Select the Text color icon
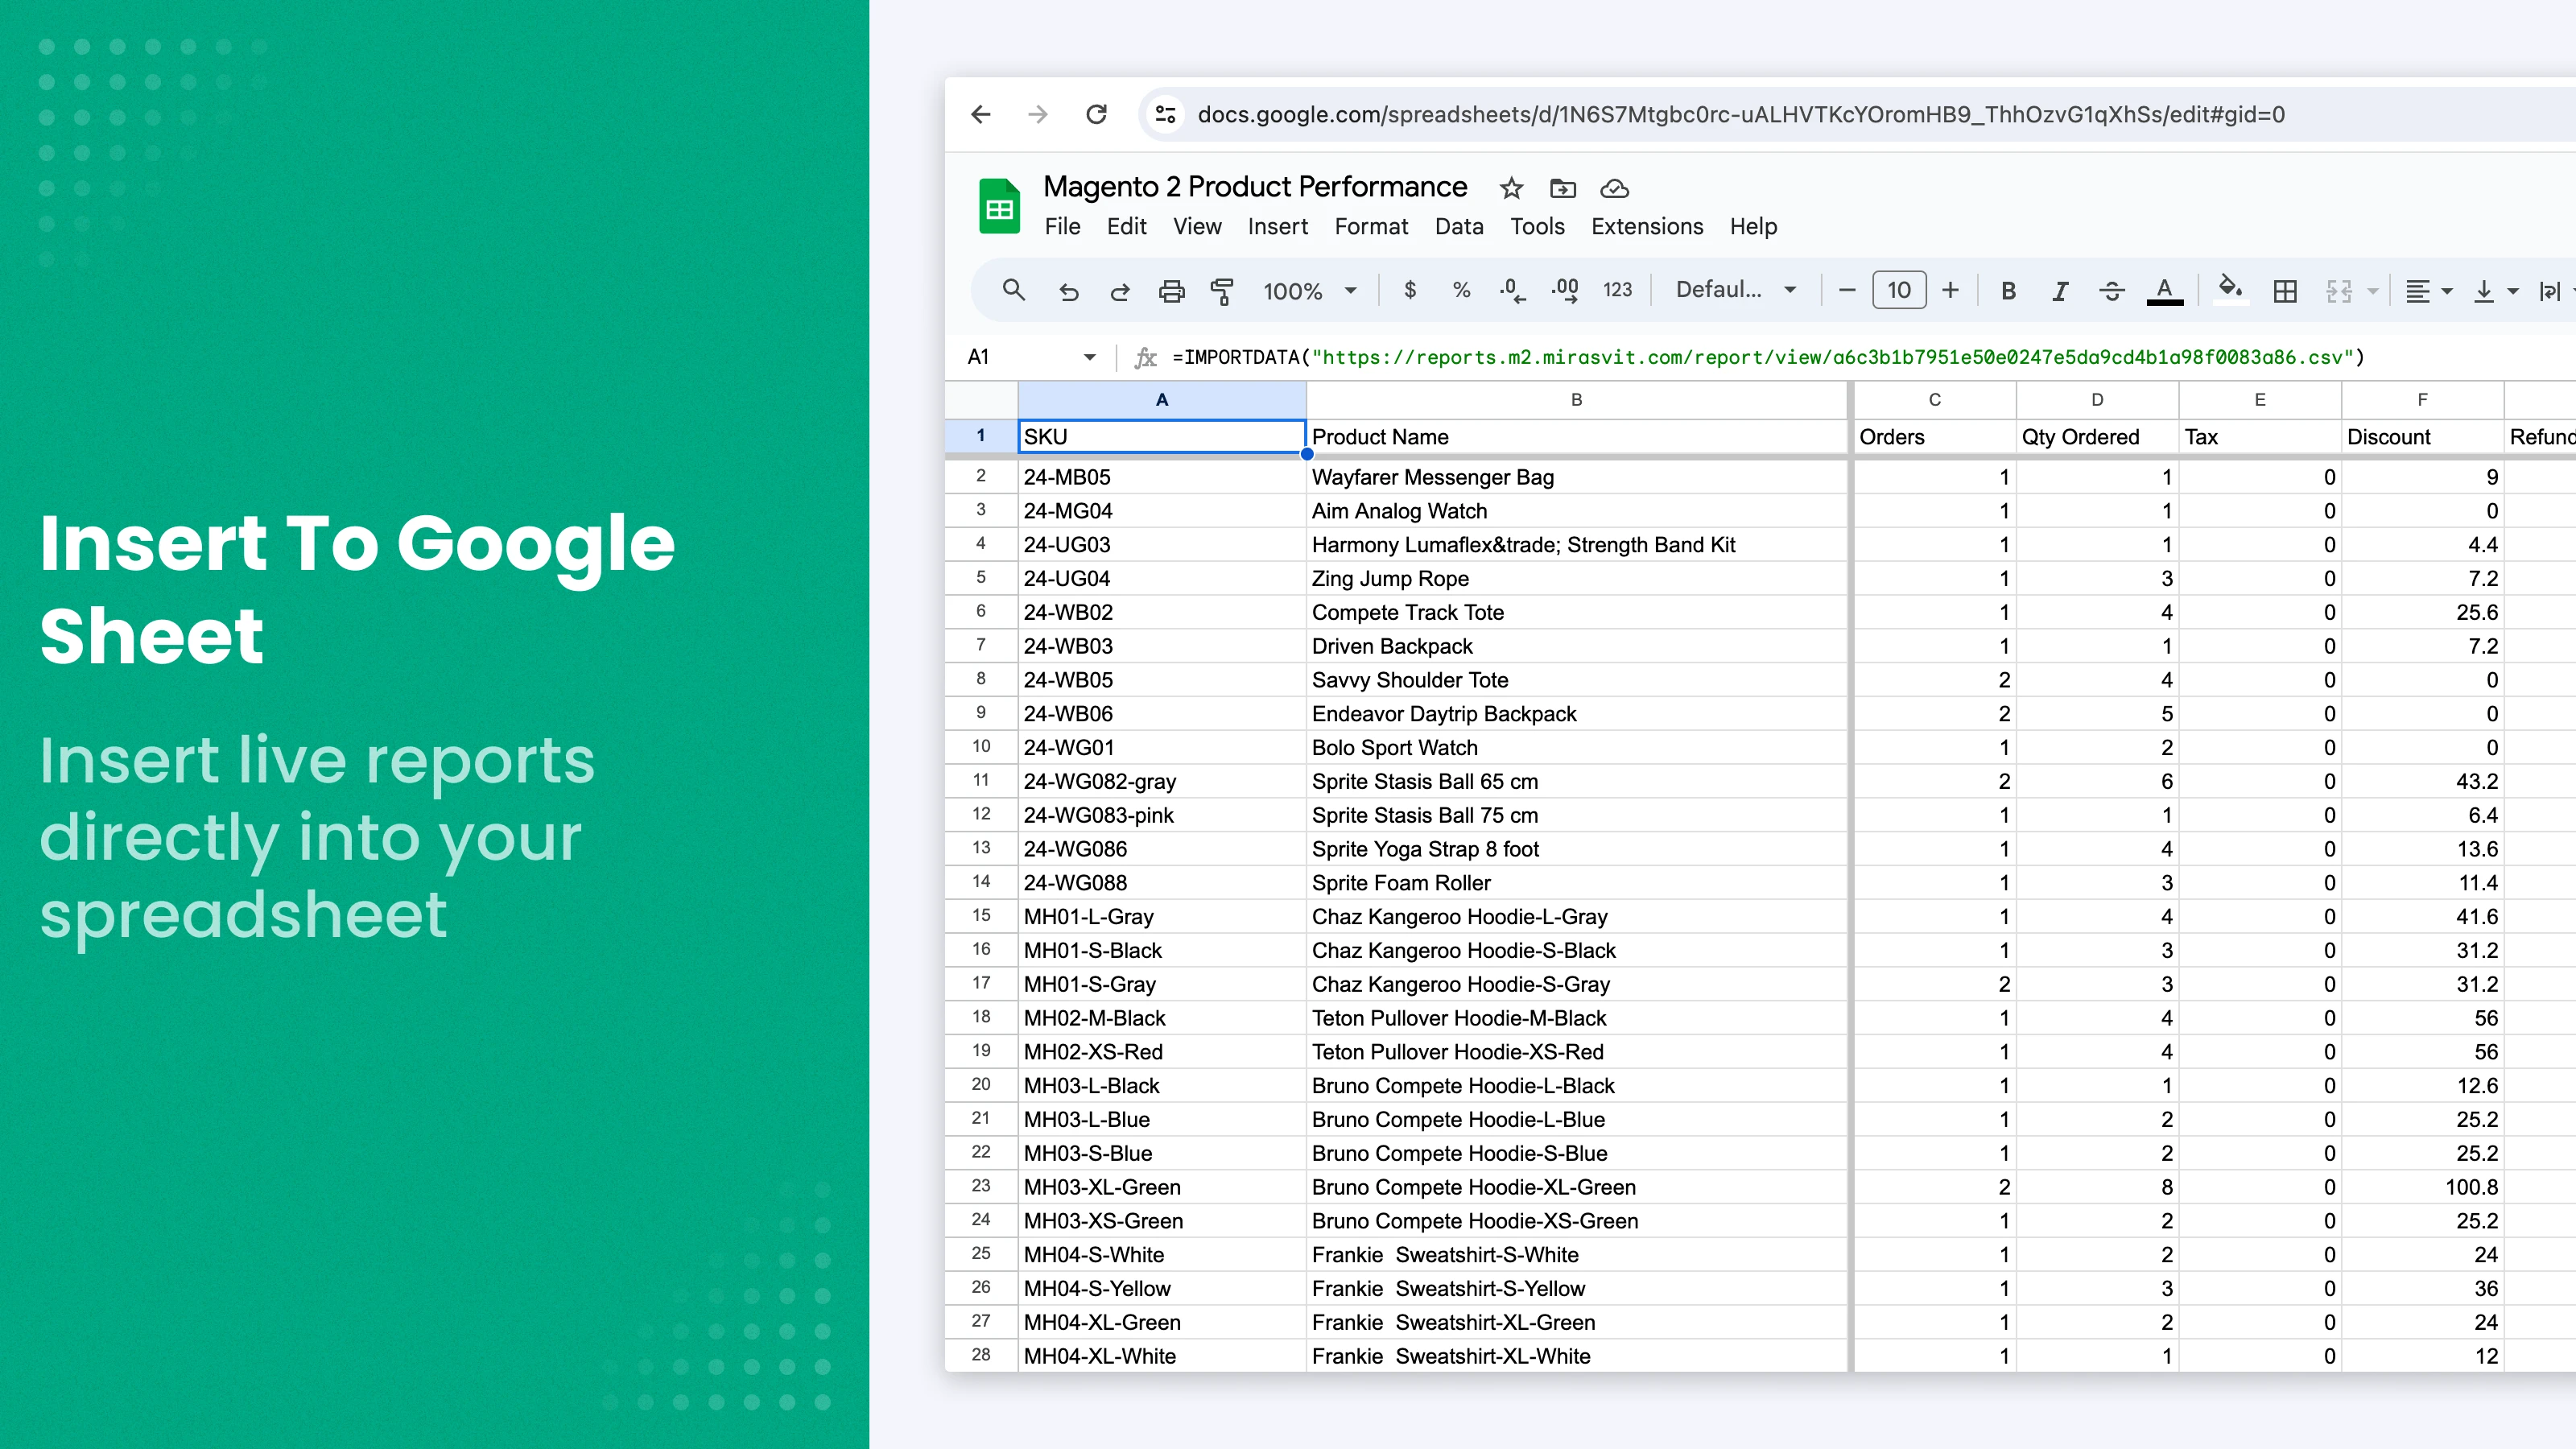Viewport: 2576px width, 1449px height. (x=2164, y=290)
